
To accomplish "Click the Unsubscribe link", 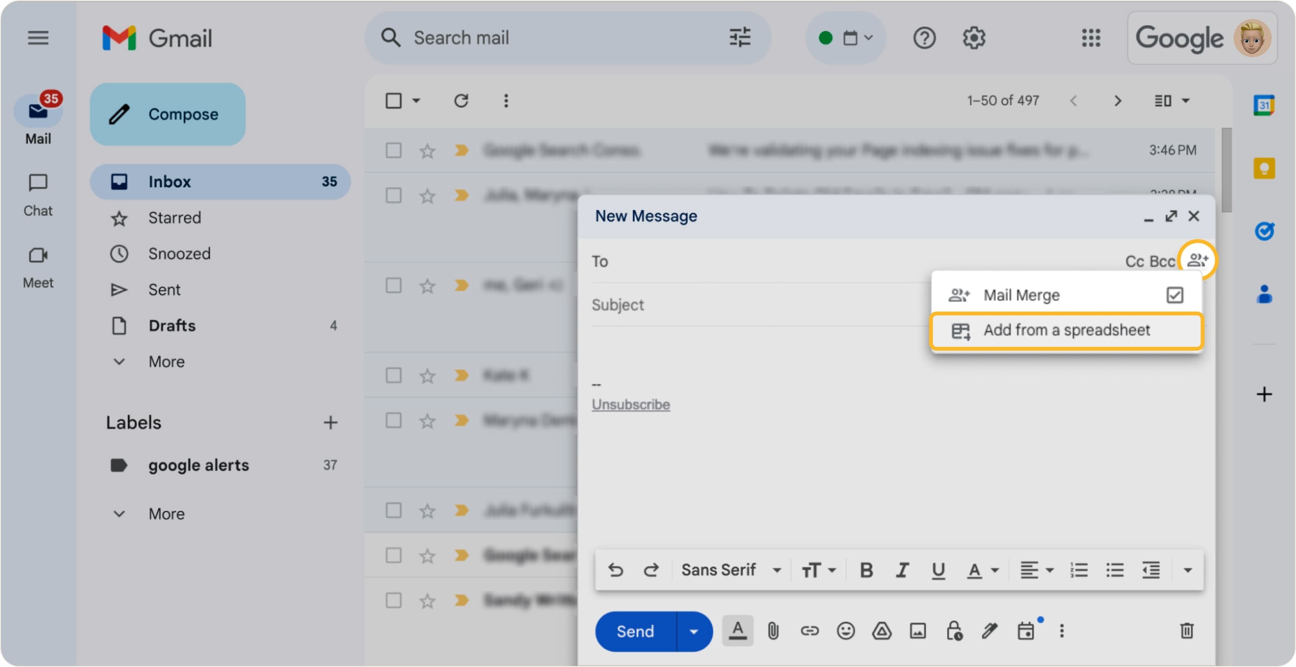I will [630, 404].
